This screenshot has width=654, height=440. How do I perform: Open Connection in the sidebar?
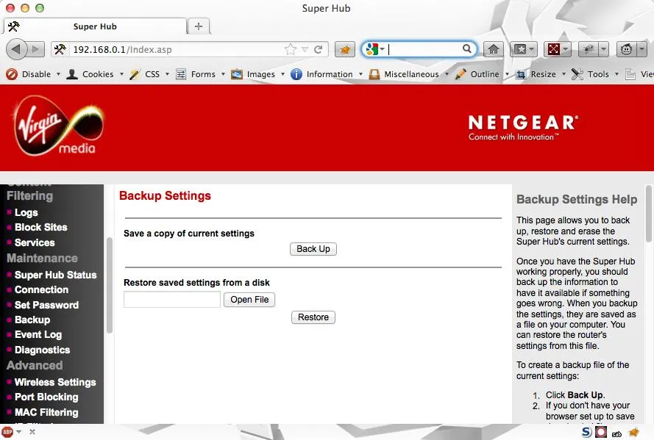pos(41,289)
